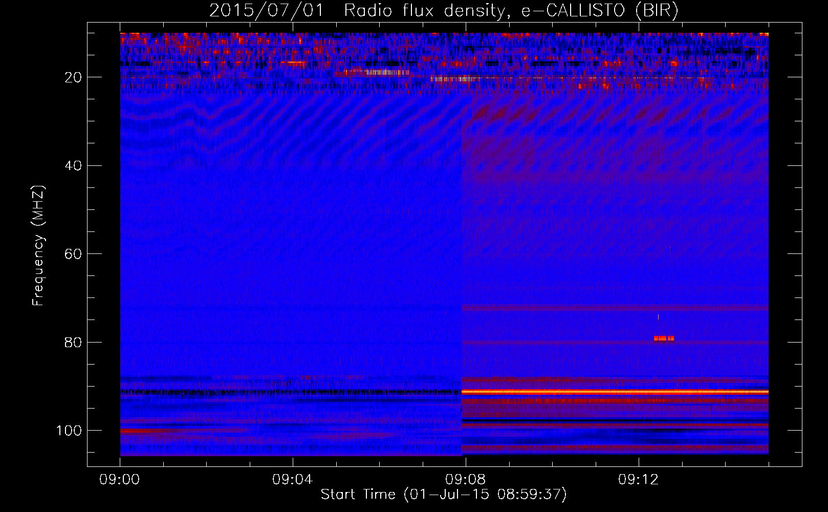
Task: Click the '100' frequency tick label
Action: 69,431
